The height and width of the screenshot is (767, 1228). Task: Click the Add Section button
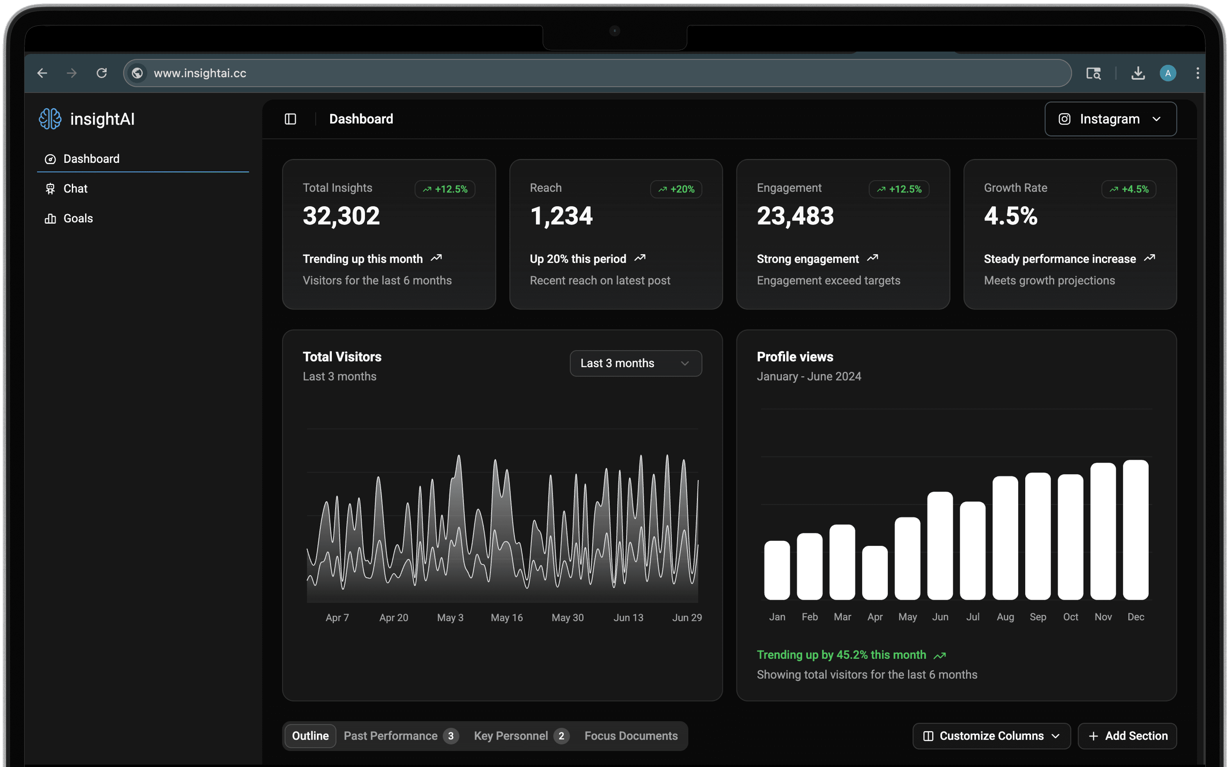1128,735
